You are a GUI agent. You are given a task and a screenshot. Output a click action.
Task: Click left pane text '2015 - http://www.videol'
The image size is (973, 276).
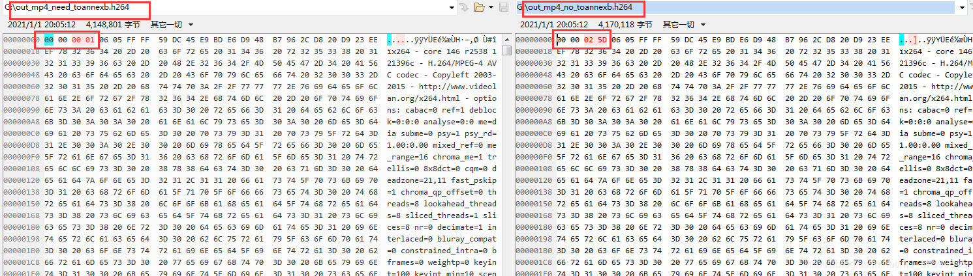(x=442, y=87)
